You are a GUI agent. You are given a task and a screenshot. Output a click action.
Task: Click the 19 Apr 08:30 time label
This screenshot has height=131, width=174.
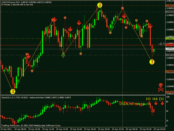coord(20,129)
